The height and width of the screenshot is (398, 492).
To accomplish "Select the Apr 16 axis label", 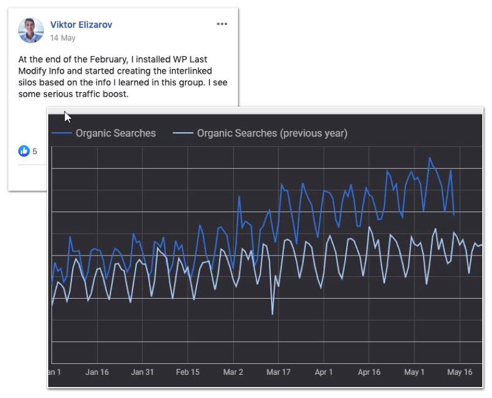I will click(369, 372).
